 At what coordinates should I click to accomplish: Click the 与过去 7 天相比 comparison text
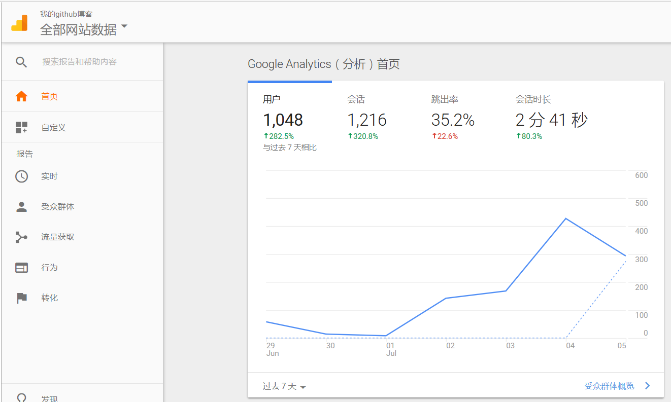(x=290, y=148)
